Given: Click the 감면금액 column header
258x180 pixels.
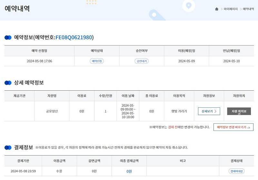Looking at the screenshot, I should pyautogui.click(x=94, y=161).
